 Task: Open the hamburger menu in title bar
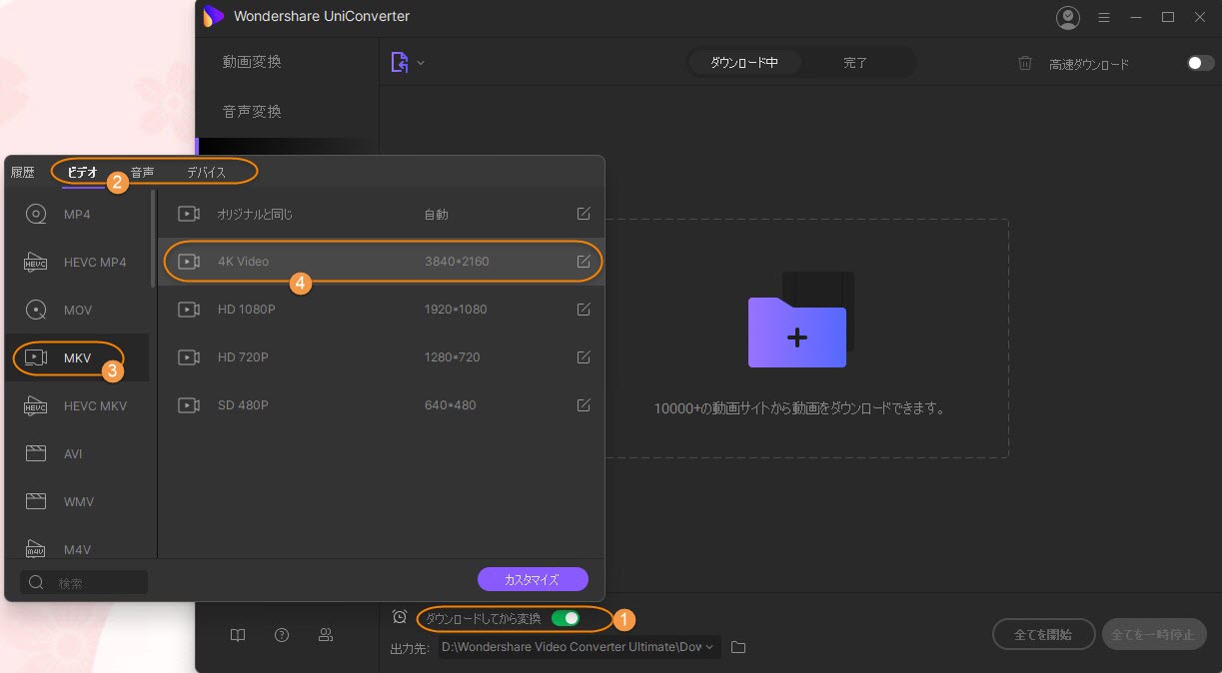click(x=1104, y=17)
